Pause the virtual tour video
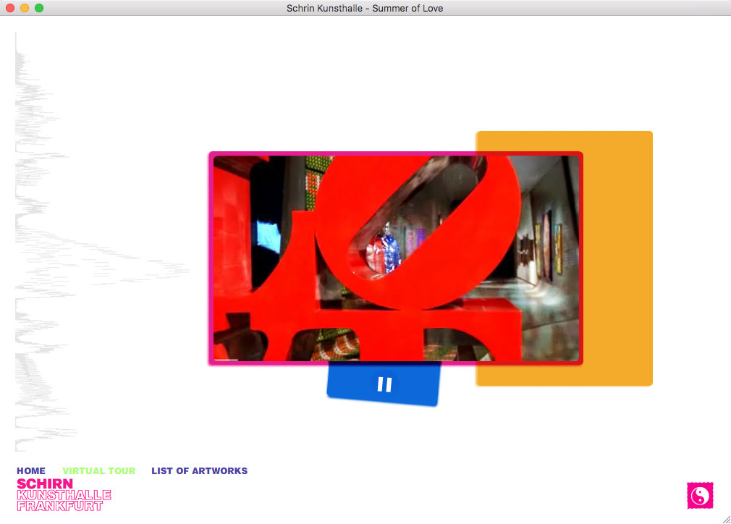 384,384
